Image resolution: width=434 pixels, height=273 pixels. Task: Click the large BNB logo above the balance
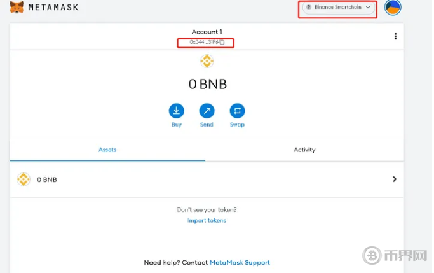coord(207,61)
